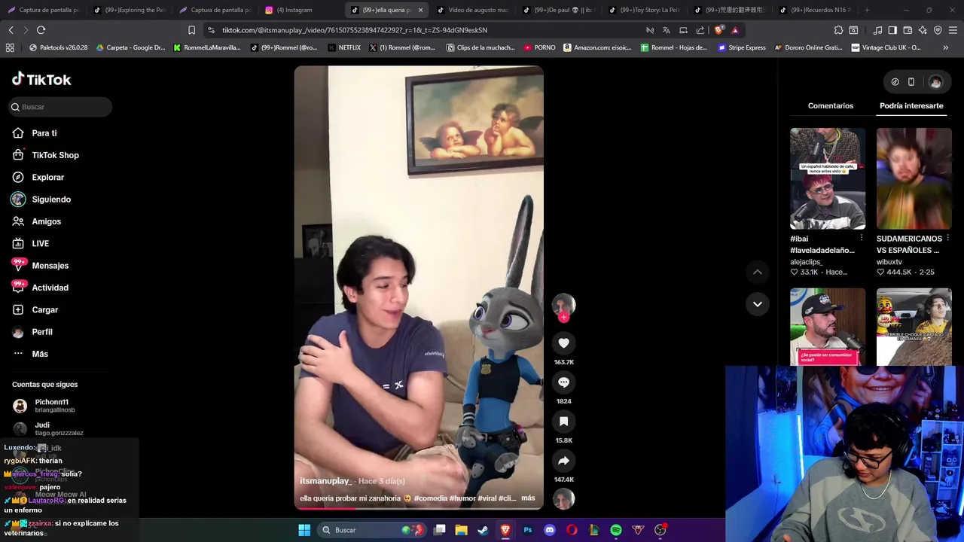Share video using the arrow icon
This screenshot has width=964, height=542.
pos(563,461)
